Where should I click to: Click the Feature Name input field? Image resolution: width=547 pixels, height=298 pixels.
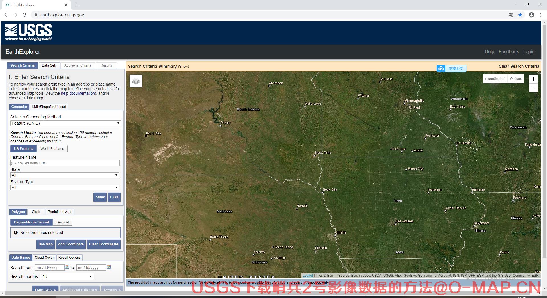click(x=65, y=163)
